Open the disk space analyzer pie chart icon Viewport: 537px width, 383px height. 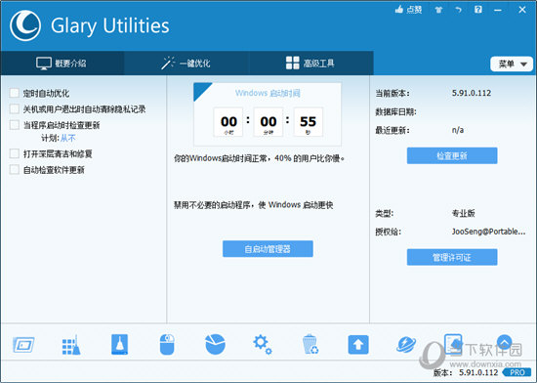coord(215,344)
